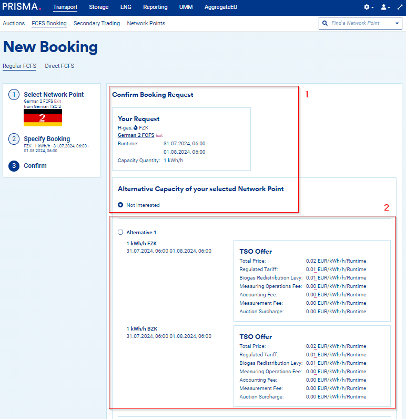Open the Transport menu
Screen dimensions: 406x419
click(x=65, y=7)
